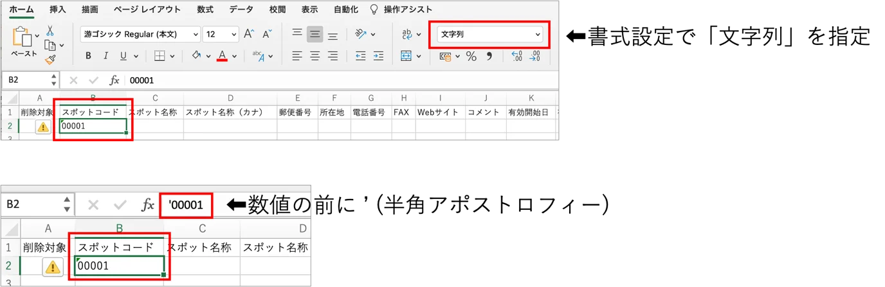Open the 文字列 number format dropdown
The image size is (885, 287).
tap(490, 35)
